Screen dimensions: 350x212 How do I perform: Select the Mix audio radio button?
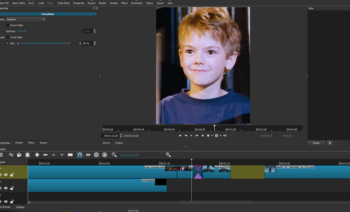[x=8, y=43]
